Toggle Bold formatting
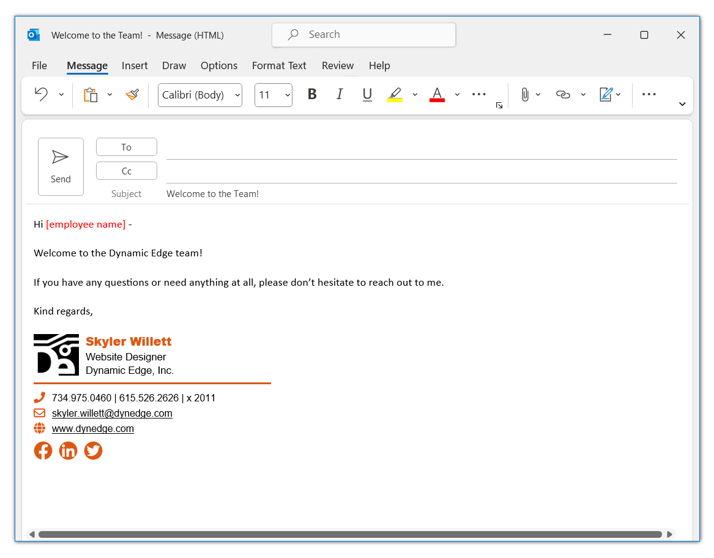The image size is (714, 558). point(312,94)
